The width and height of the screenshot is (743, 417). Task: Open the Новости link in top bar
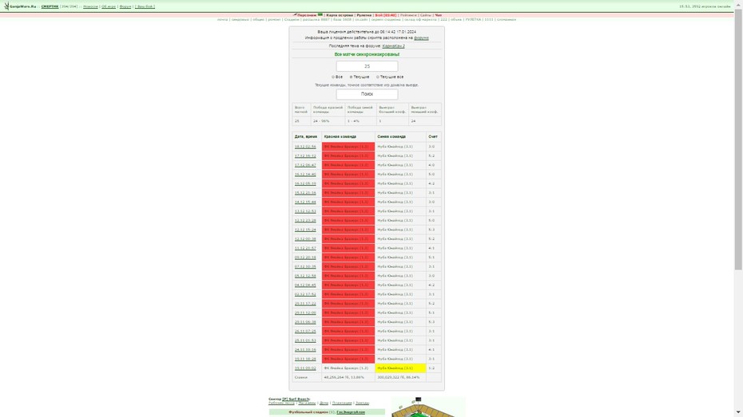pos(90,6)
